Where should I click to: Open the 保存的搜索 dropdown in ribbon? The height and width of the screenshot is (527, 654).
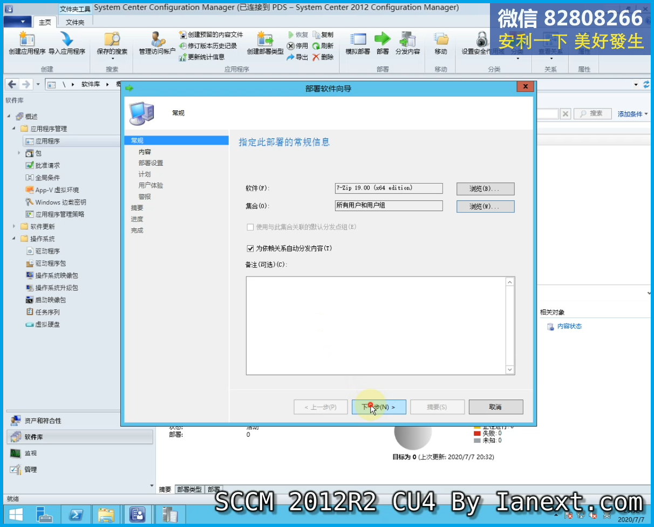tap(112, 46)
